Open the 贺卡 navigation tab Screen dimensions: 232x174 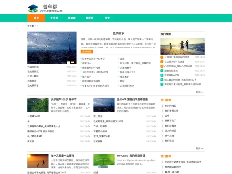107,18
